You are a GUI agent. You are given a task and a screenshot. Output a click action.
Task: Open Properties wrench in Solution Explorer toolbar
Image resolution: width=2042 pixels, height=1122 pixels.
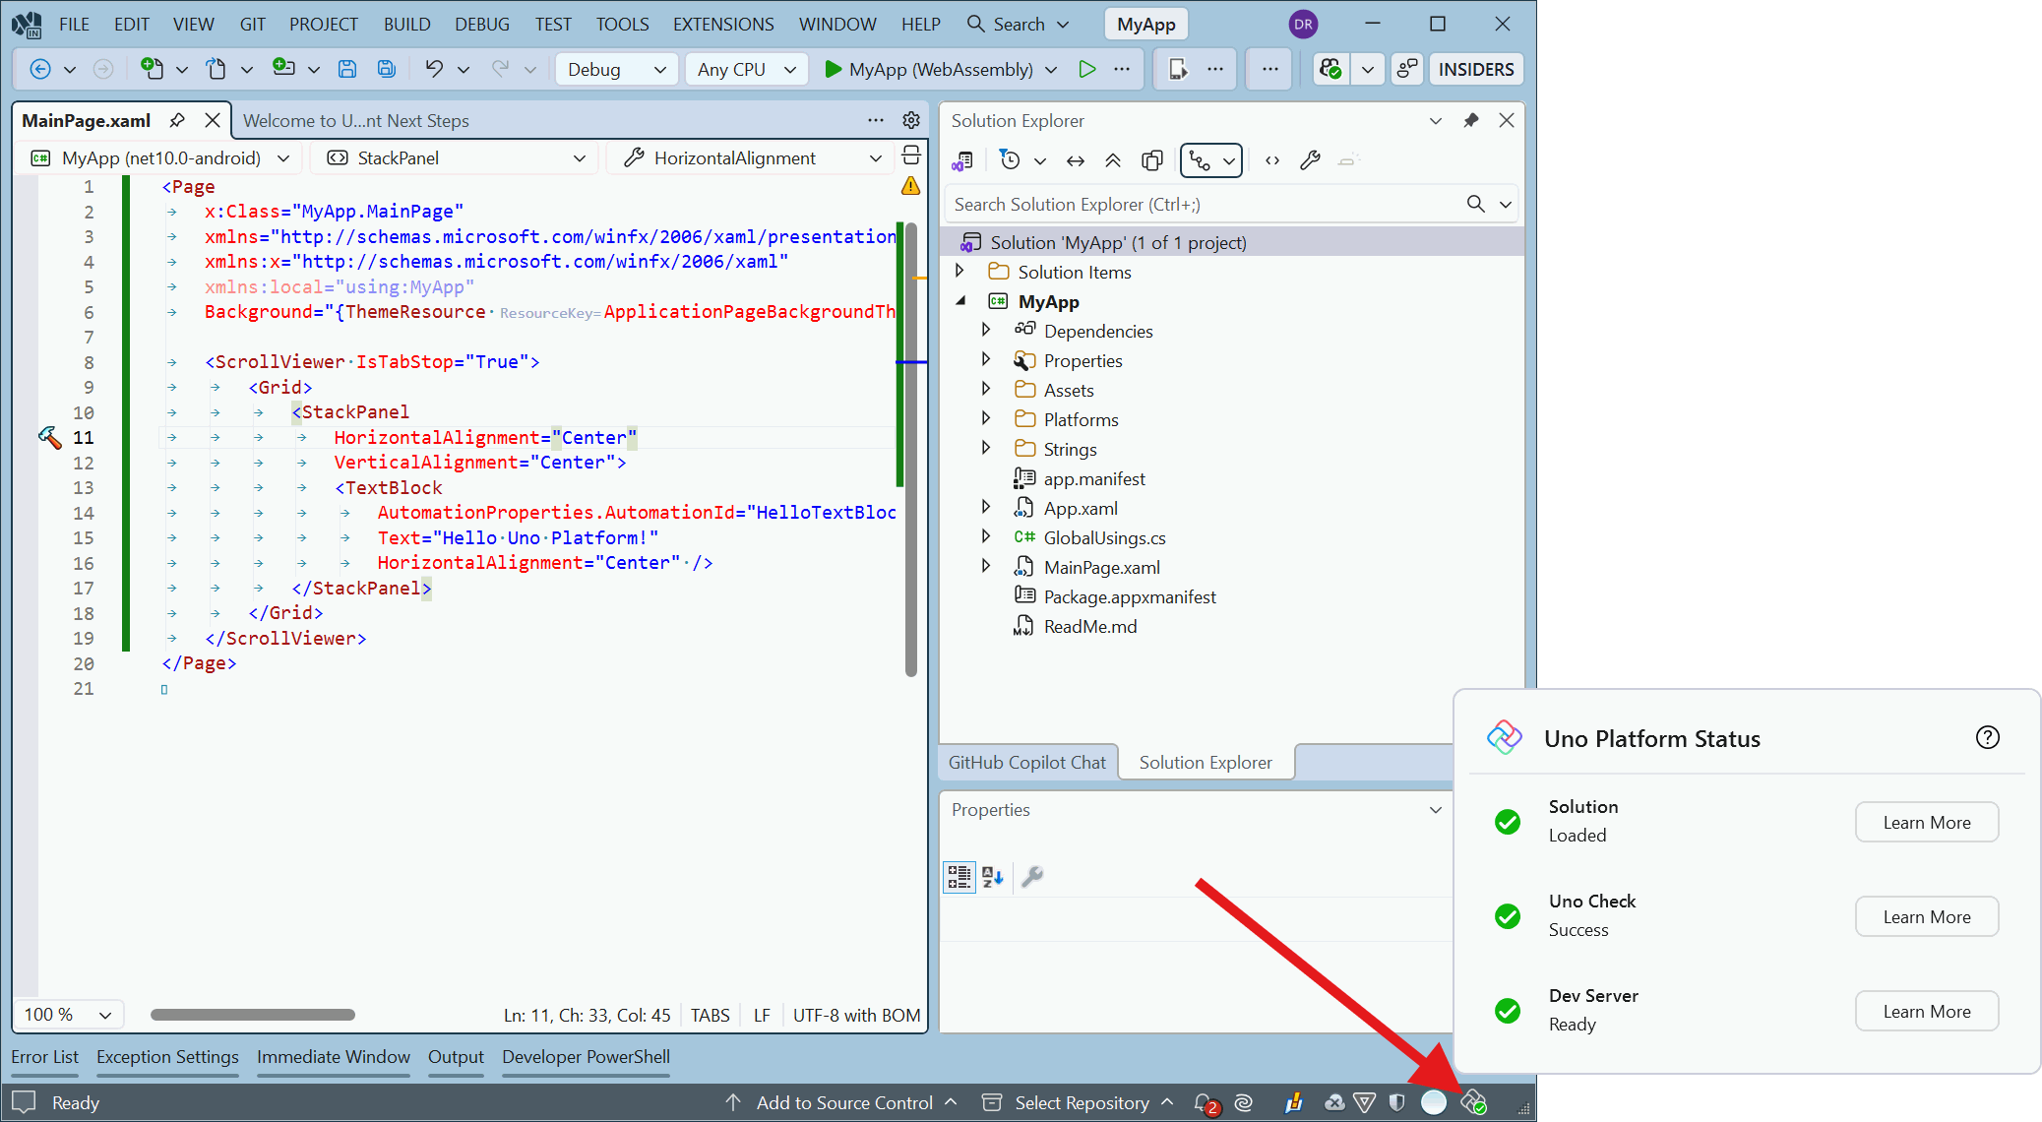1310,160
